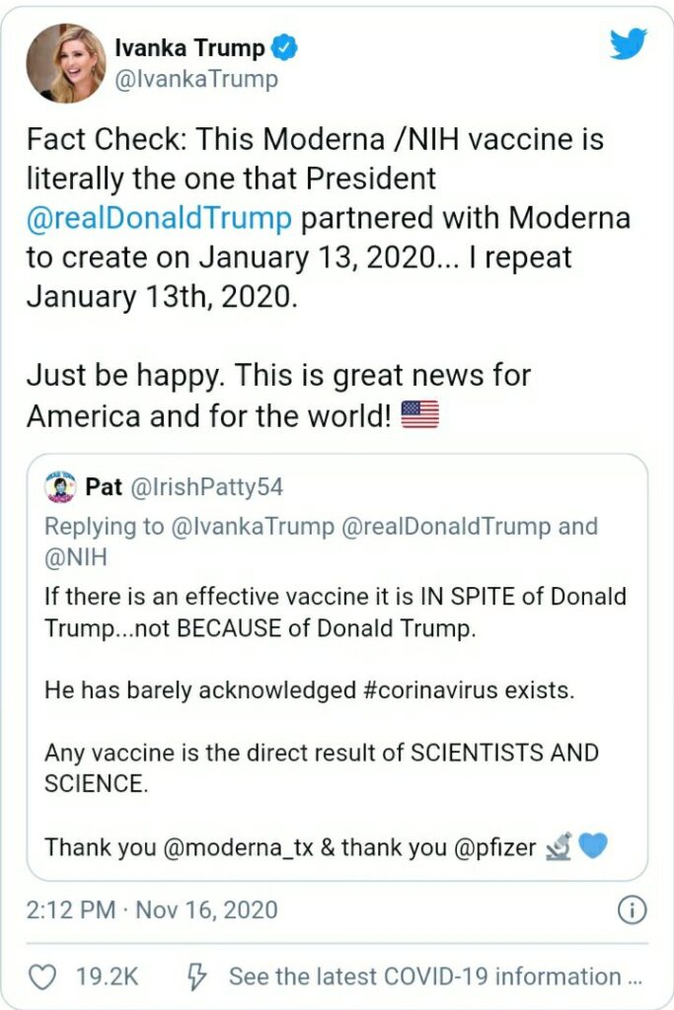Click the American flag emoji
This screenshot has height=1010, width=674.
(x=420, y=415)
